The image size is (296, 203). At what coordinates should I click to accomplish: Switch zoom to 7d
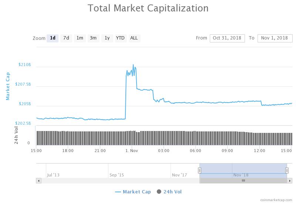pos(66,38)
